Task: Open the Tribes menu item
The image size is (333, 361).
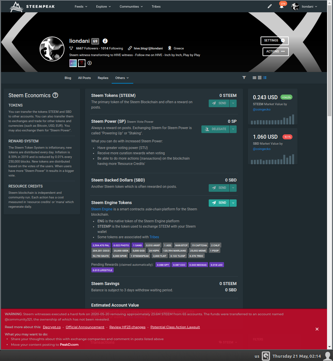Action: [x=156, y=6]
